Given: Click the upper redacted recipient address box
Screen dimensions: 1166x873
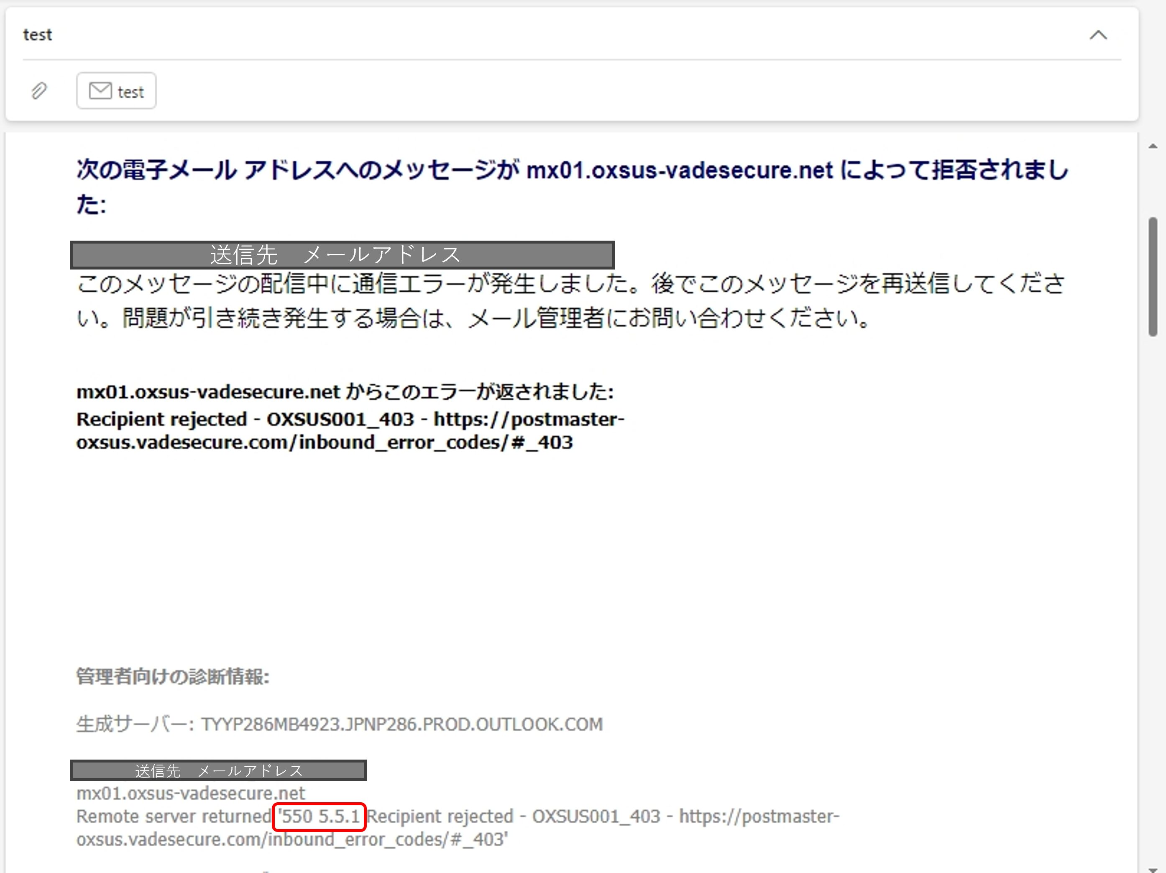Looking at the screenshot, I should click(x=342, y=255).
